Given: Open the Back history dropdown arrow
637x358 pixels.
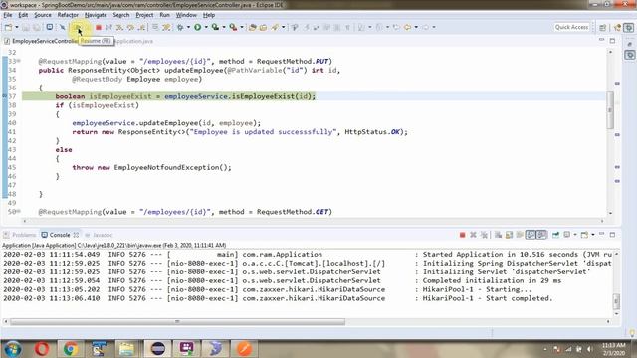Looking at the screenshot, I should pos(416,27).
